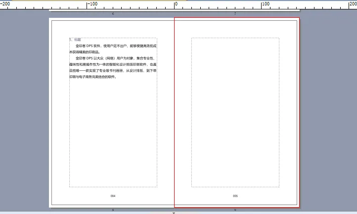Click the -200 mark on the ruler

click(5, 4)
